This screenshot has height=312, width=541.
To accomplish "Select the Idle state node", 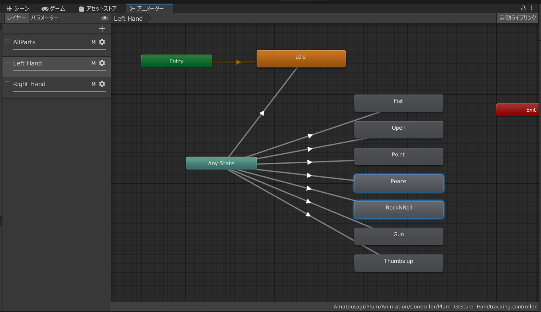I will [301, 59].
